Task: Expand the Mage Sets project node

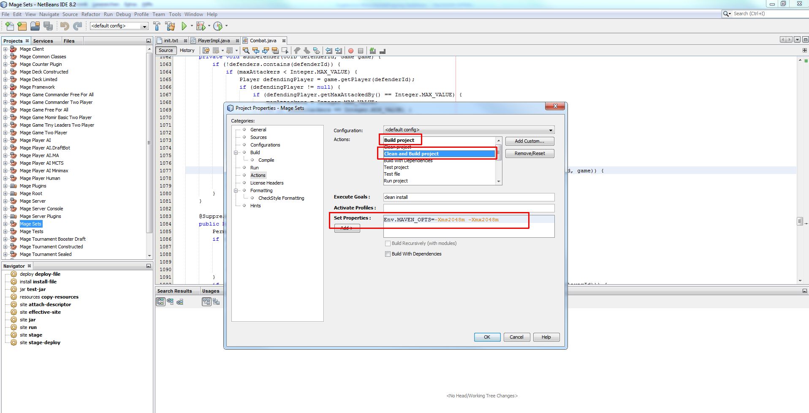Action: click(x=5, y=224)
